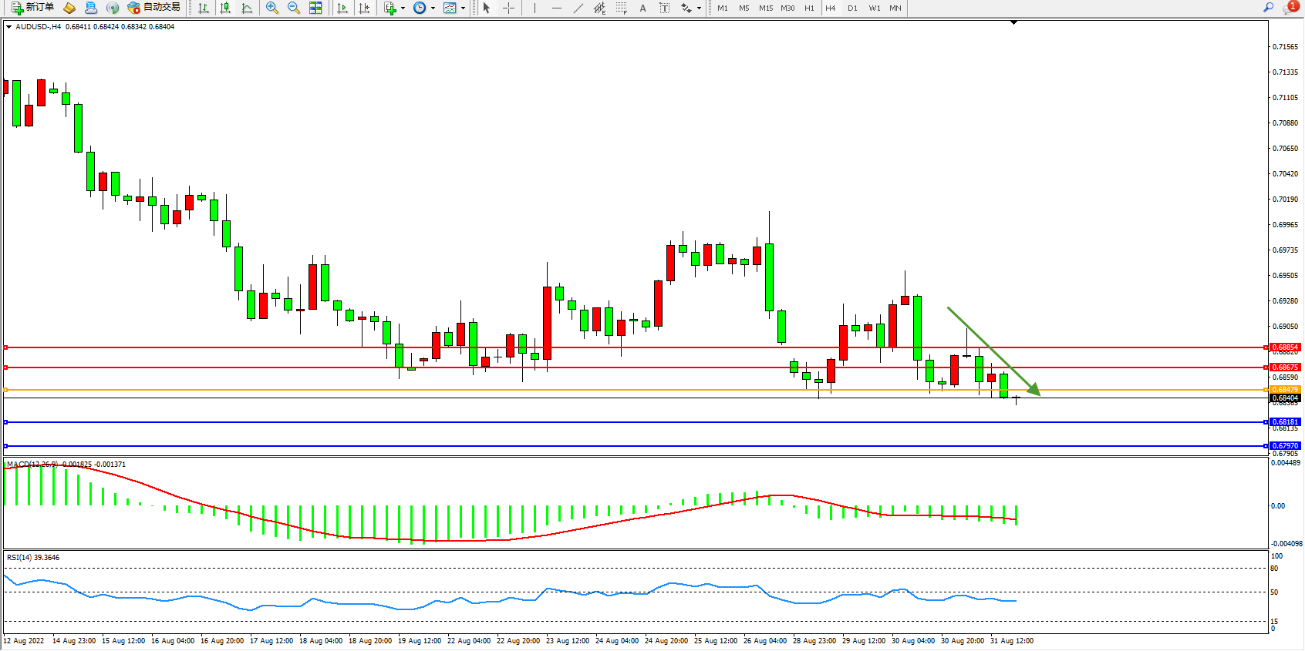Zoom out on the chart
This screenshot has width=1305, height=651.
tap(294, 8)
